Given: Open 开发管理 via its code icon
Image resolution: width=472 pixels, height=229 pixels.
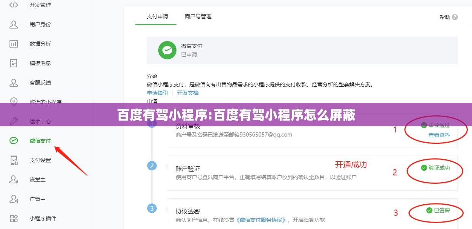Looking at the screenshot, I should click(14, 5).
